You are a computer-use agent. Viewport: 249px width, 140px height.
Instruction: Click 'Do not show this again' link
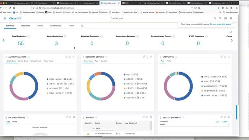(x=221, y=24)
